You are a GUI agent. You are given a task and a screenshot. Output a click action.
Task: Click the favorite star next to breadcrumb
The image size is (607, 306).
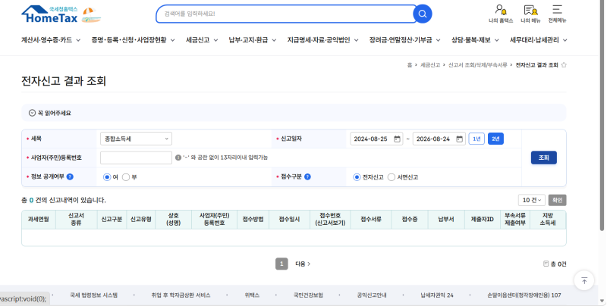pyautogui.click(x=564, y=65)
